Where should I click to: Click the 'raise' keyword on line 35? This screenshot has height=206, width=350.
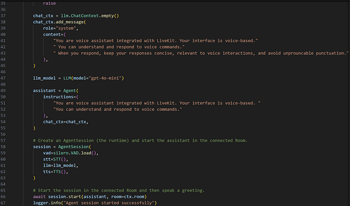(x=49, y=3)
